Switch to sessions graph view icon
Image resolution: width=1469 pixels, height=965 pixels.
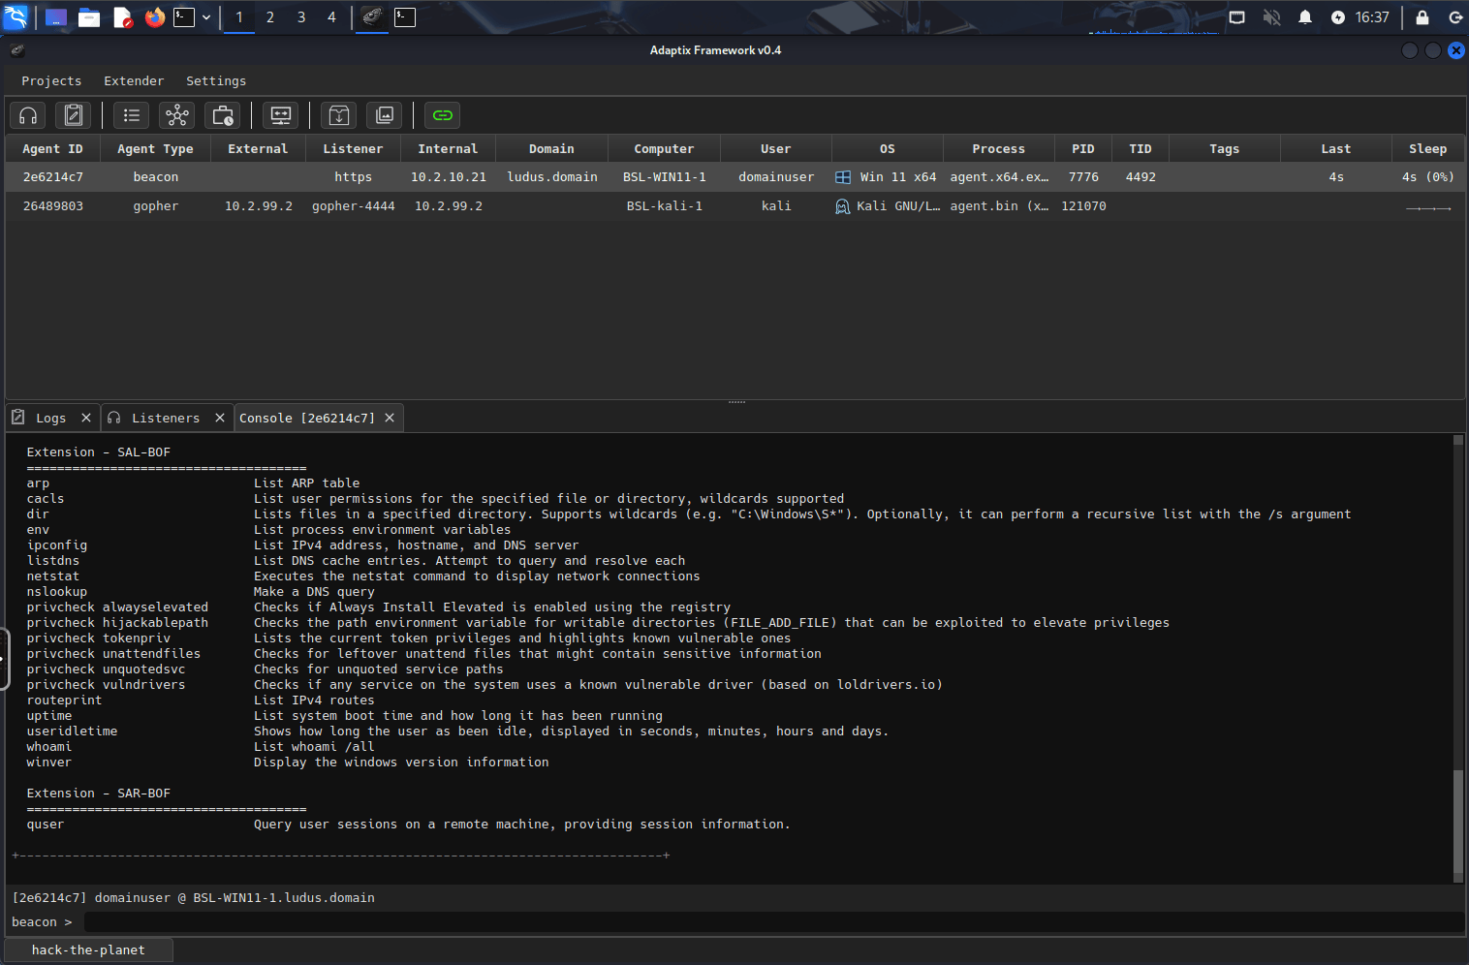[177, 115]
